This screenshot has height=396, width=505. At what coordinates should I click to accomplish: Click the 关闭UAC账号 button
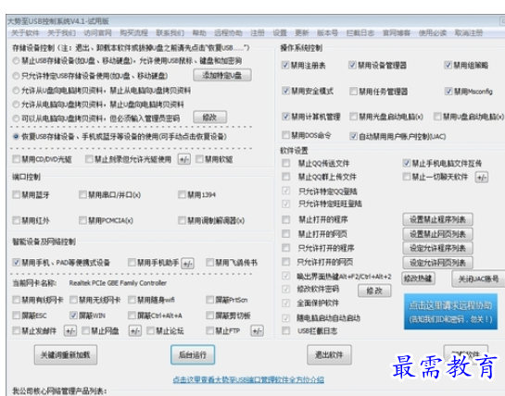click(478, 278)
